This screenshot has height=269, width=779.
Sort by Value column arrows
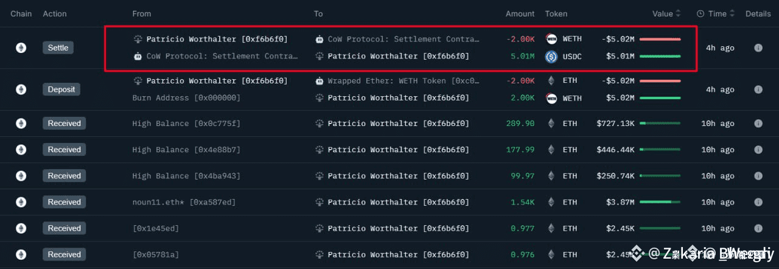pyautogui.click(x=679, y=13)
